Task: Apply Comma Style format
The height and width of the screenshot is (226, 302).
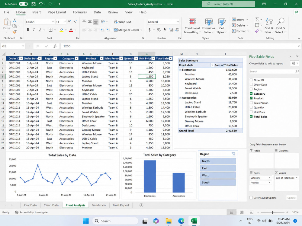Action: coord(165,30)
